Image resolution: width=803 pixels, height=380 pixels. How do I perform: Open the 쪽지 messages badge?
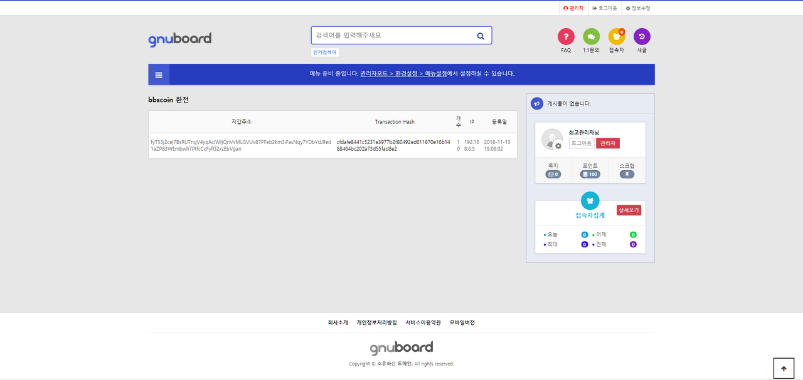click(553, 174)
